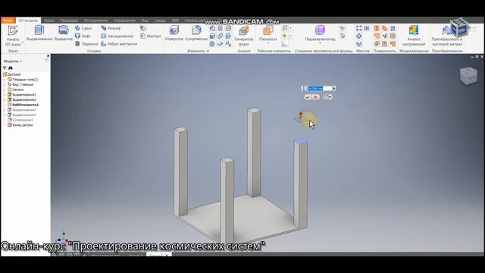Confirm offset with the green checkmark button

pyautogui.click(x=308, y=97)
